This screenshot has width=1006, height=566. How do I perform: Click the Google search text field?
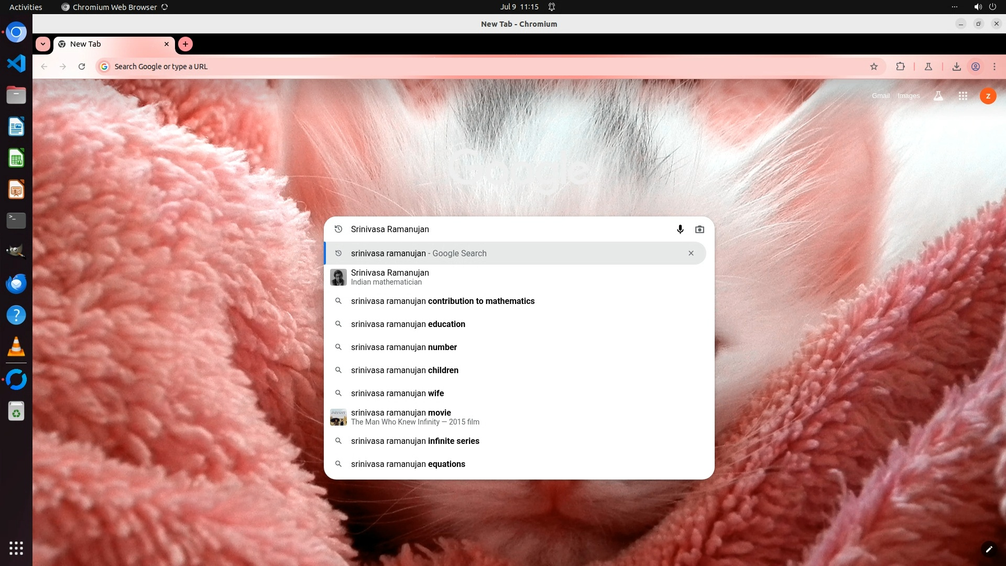click(503, 230)
